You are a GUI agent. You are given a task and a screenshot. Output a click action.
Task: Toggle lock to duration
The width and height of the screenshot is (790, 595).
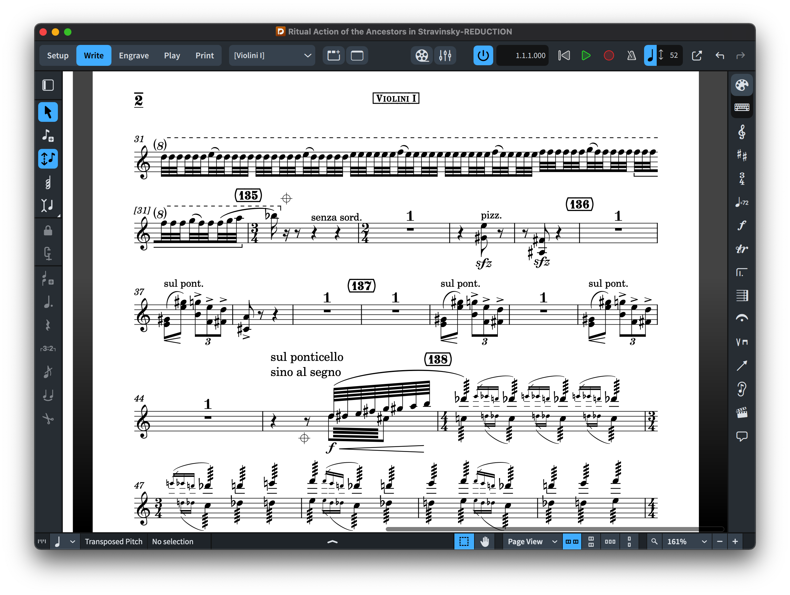tap(48, 230)
